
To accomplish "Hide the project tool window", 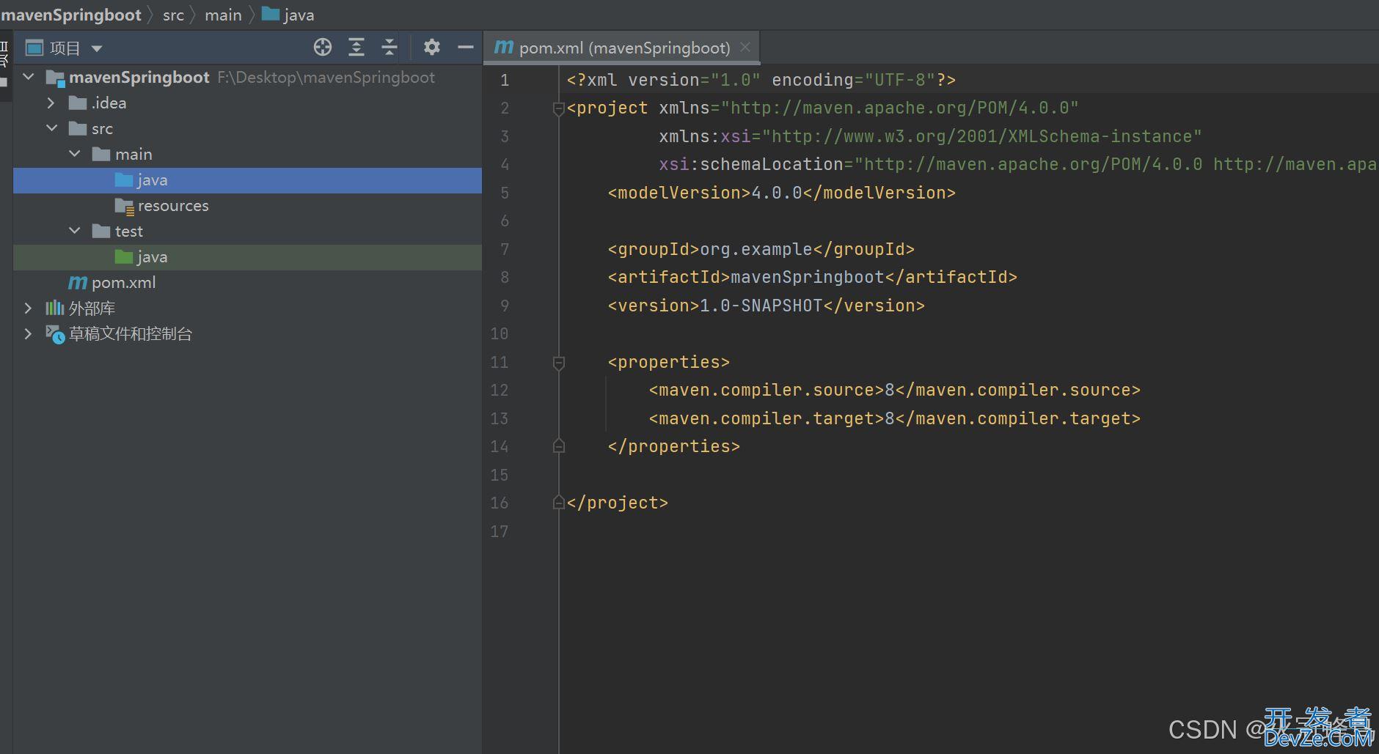I will click(x=466, y=48).
